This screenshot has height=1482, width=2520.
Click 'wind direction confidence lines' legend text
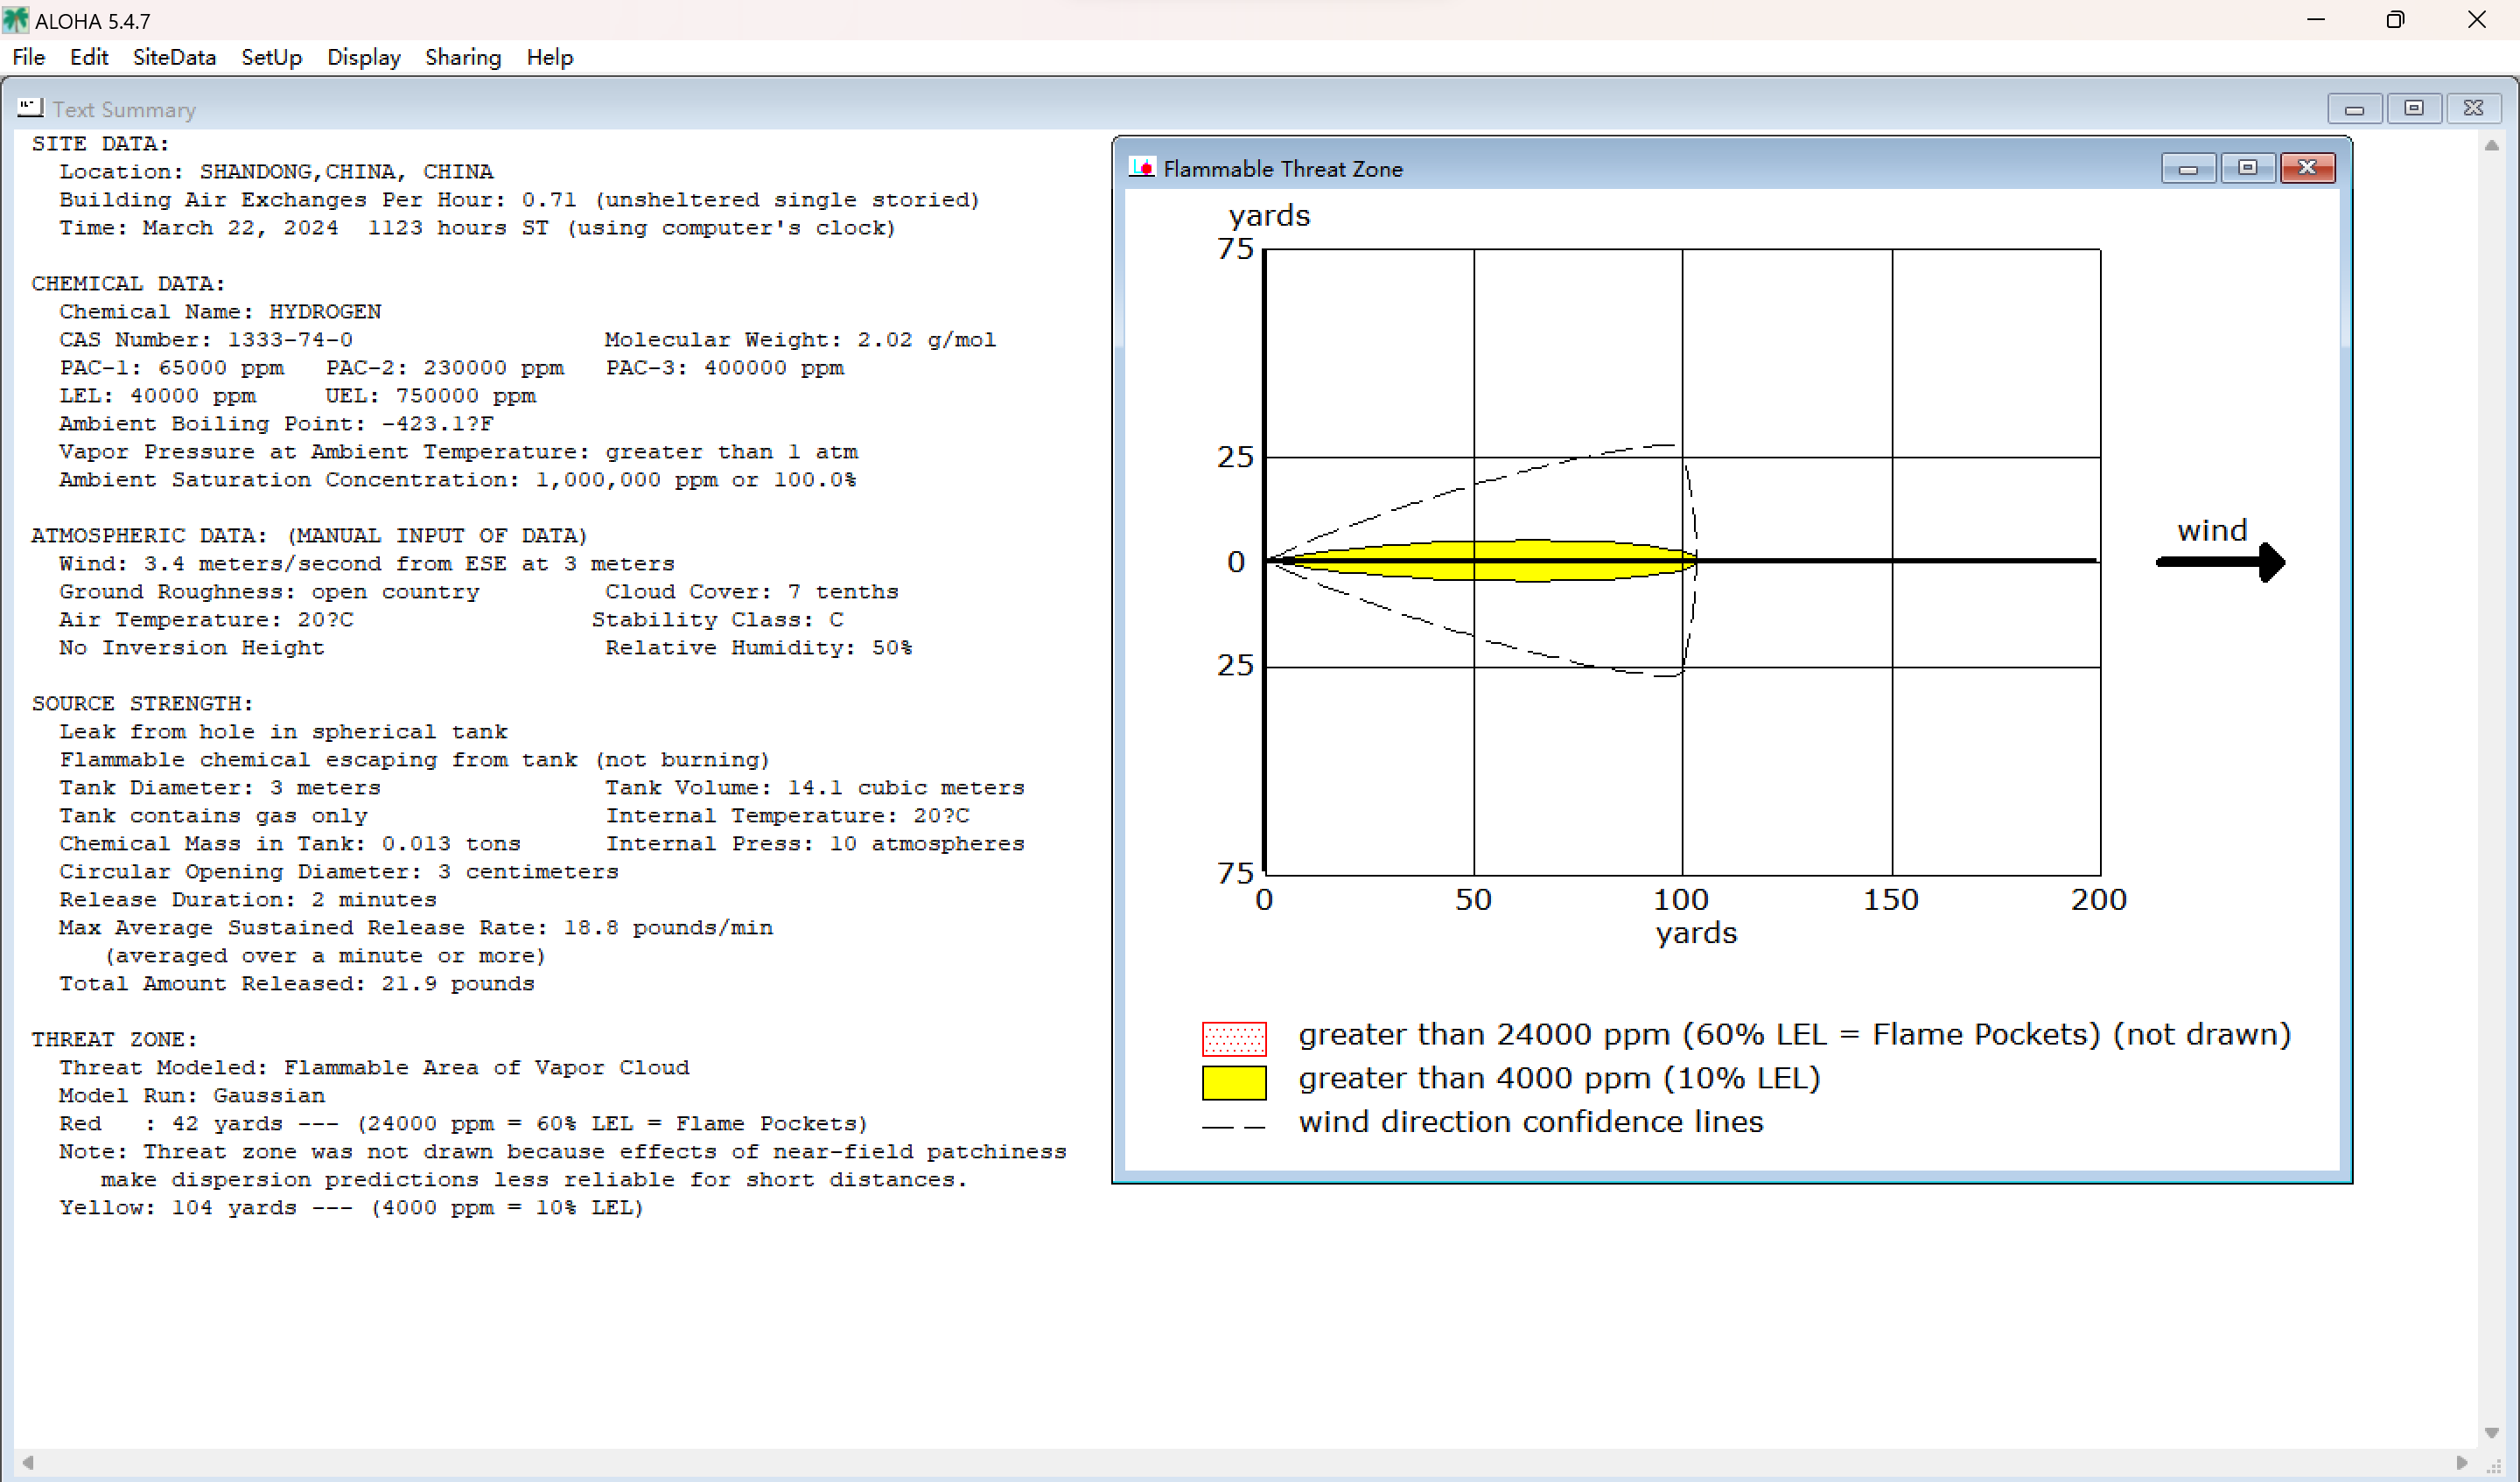tap(1531, 1123)
